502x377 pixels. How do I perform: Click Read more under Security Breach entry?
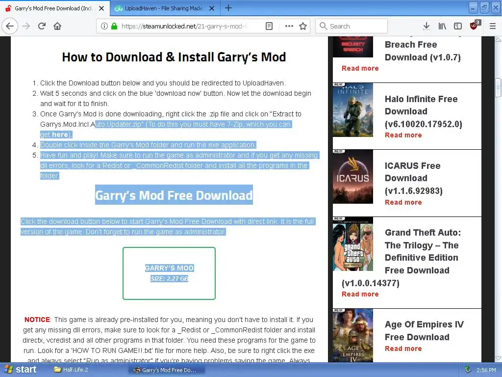pyautogui.click(x=360, y=68)
